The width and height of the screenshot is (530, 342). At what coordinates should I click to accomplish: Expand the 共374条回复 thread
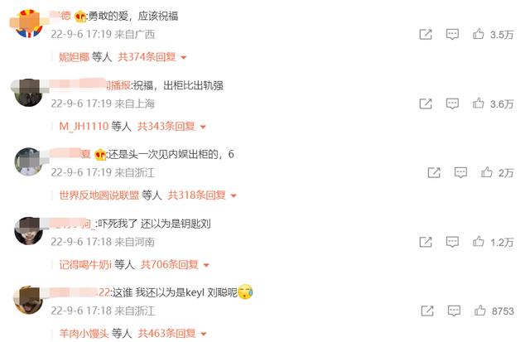click(x=152, y=57)
